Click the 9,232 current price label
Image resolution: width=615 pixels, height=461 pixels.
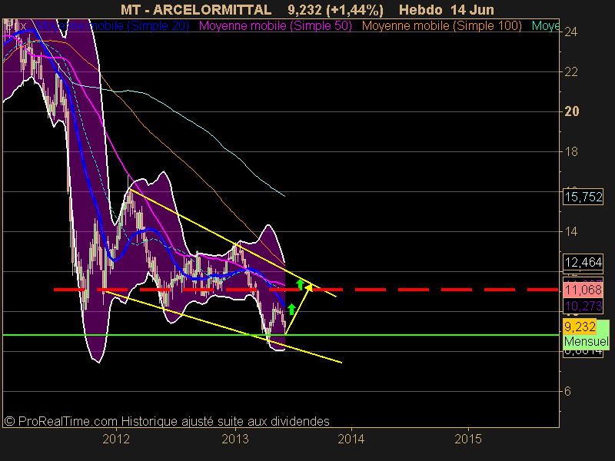click(x=580, y=326)
